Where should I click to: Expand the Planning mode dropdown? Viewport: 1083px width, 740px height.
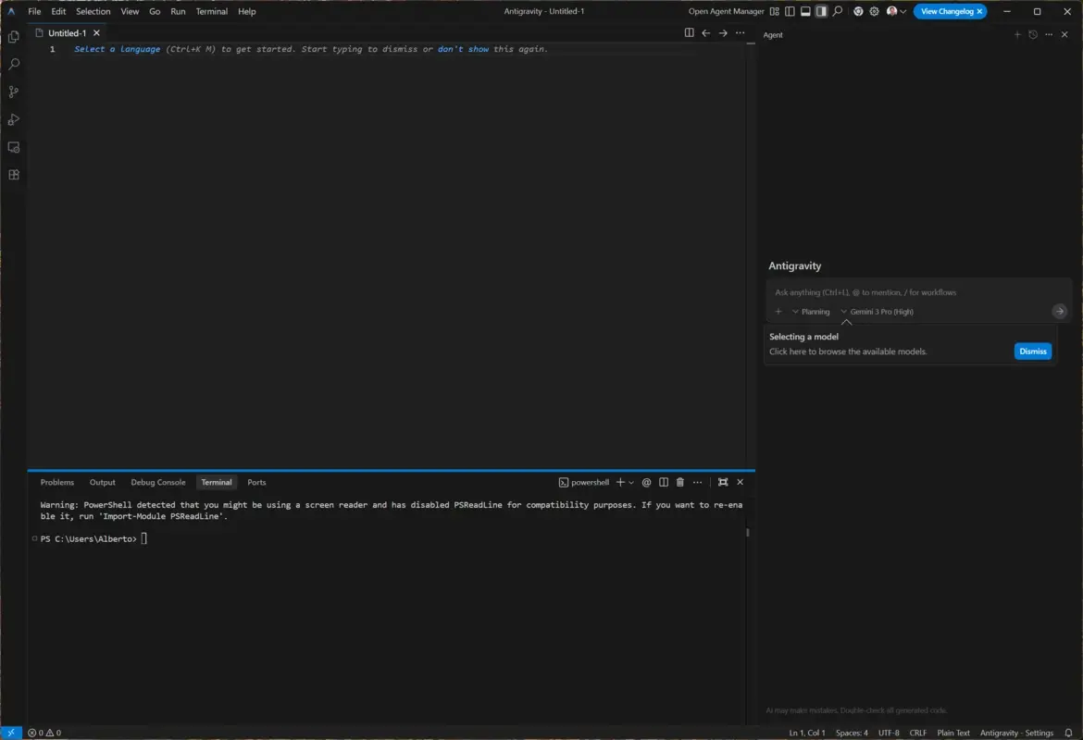pos(811,312)
